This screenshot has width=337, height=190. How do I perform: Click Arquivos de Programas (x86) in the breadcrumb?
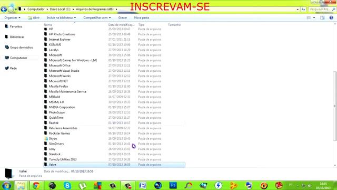point(95,9)
